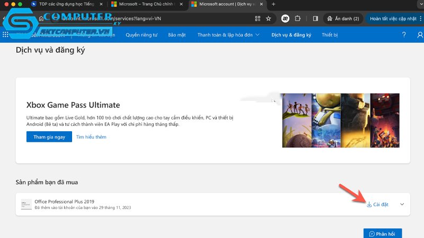Click the tab list dropdown arrow in title bar
This screenshot has height=238, width=424.
[x=420, y=4]
